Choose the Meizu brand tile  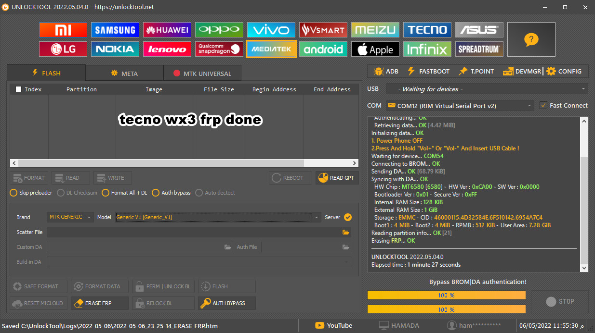[x=375, y=30]
